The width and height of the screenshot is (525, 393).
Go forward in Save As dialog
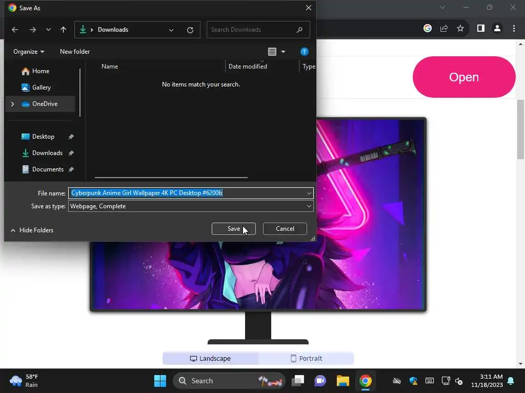click(x=32, y=30)
